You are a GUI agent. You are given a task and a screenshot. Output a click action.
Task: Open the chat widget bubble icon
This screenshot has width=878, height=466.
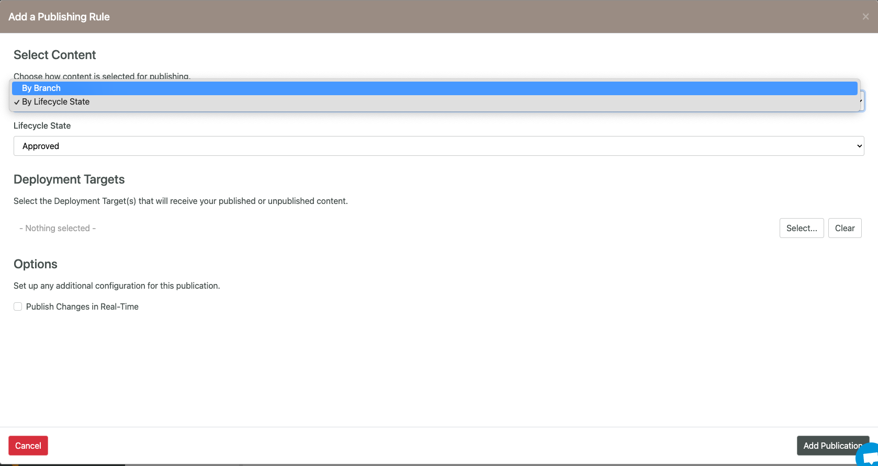870,456
